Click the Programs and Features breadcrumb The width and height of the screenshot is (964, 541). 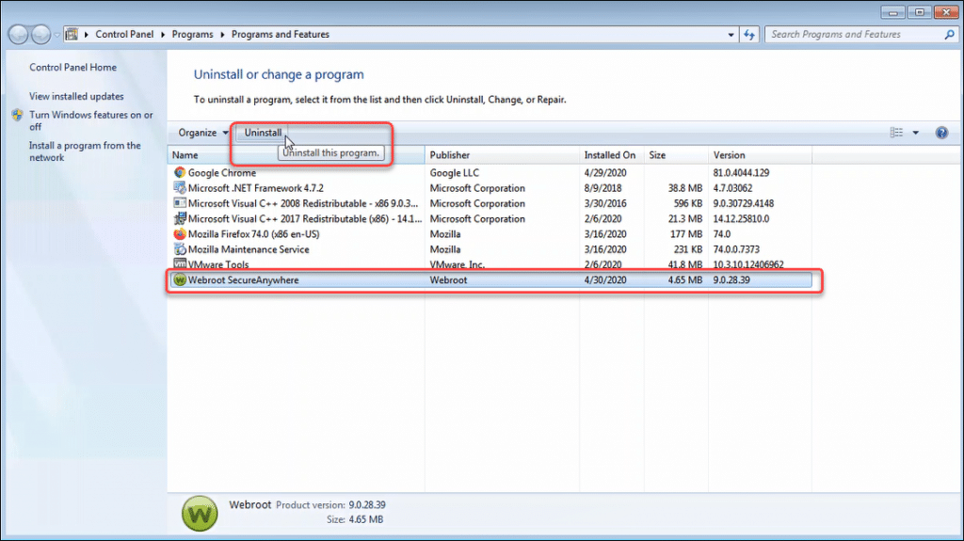pos(281,35)
